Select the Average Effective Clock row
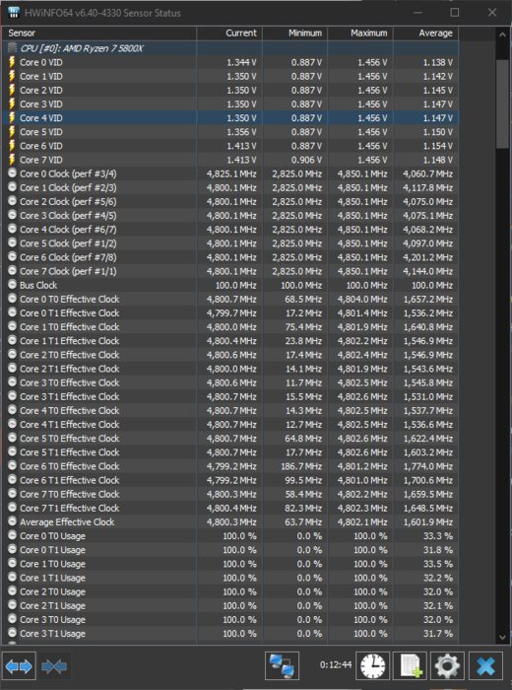The image size is (512, 690). [230, 521]
